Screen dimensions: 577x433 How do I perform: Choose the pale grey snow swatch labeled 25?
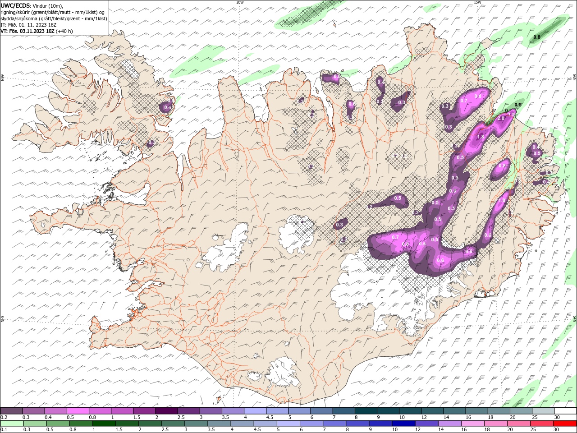click(543, 411)
